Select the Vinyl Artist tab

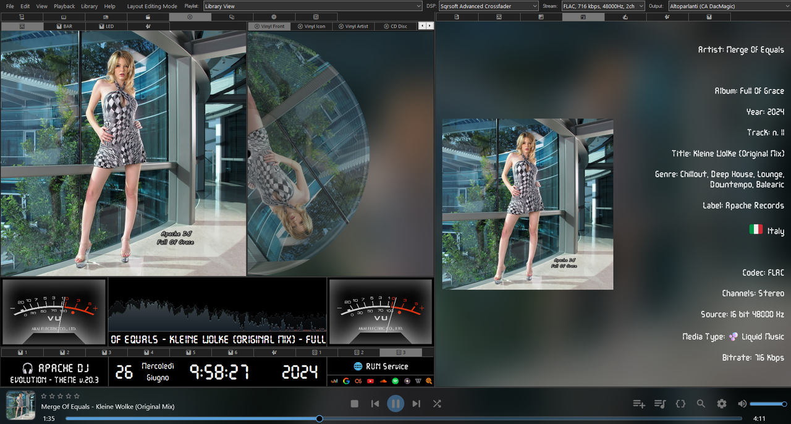pos(353,27)
